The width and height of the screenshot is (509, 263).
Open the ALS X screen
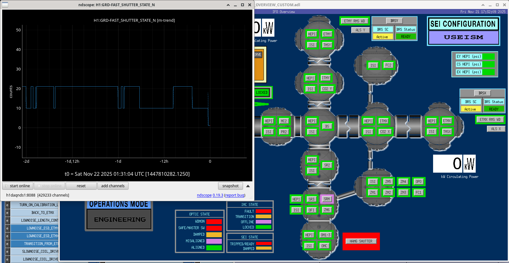click(496, 129)
